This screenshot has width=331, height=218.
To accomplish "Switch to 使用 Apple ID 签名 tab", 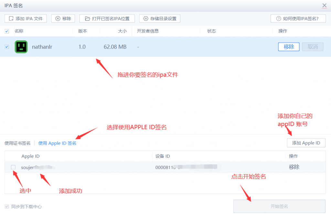I will coord(57,143).
